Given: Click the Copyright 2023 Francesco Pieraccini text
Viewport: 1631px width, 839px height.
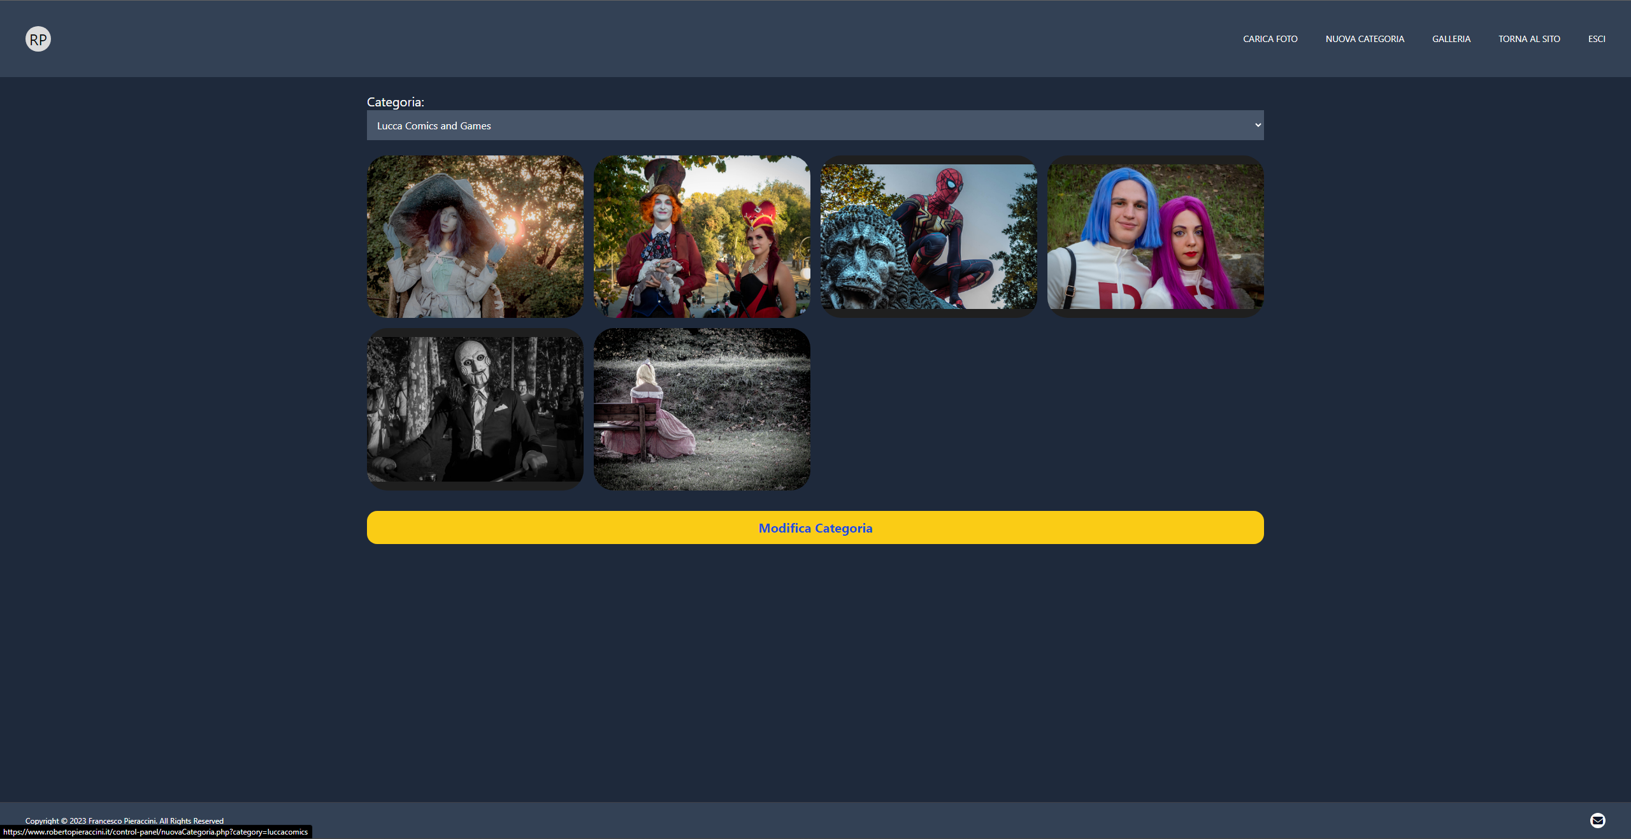Looking at the screenshot, I should (x=124, y=821).
